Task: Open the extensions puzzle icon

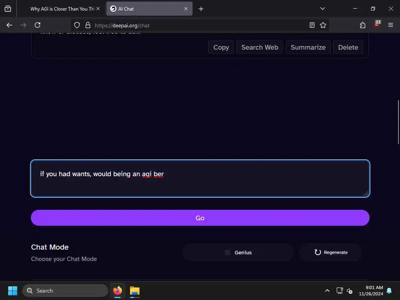Action: click(x=362, y=25)
